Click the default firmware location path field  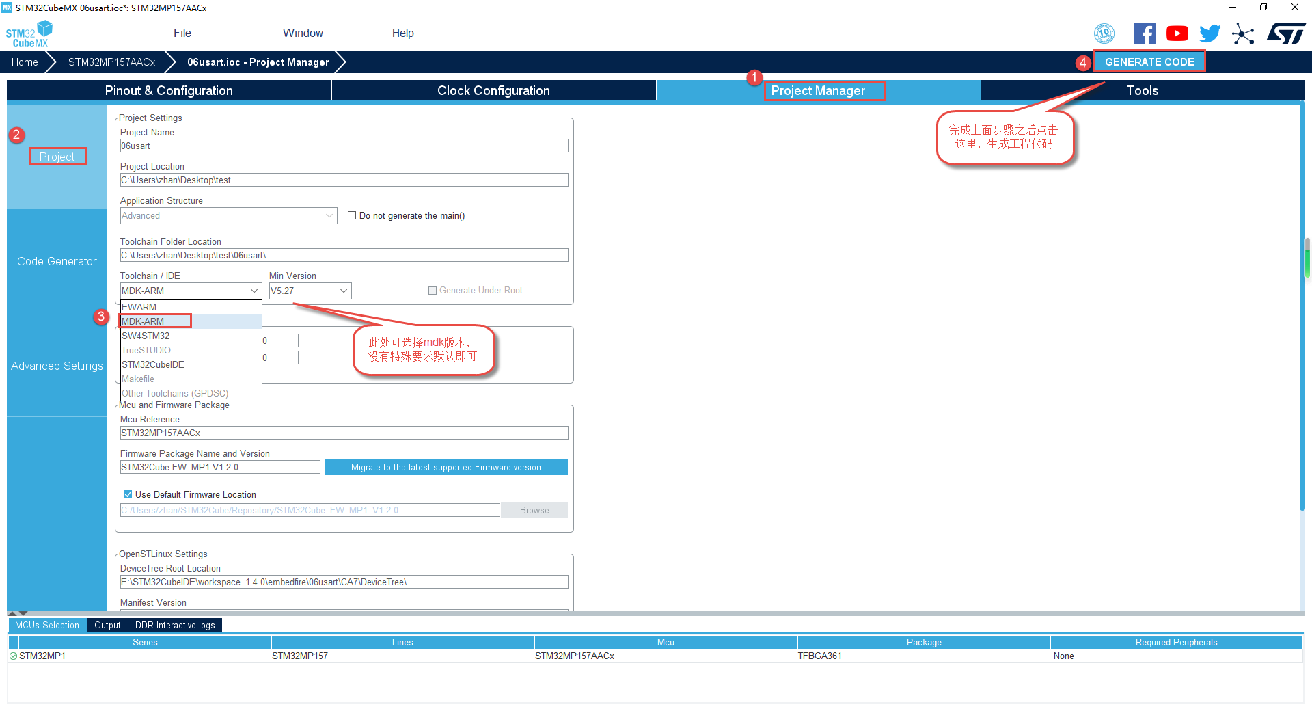pos(310,510)
